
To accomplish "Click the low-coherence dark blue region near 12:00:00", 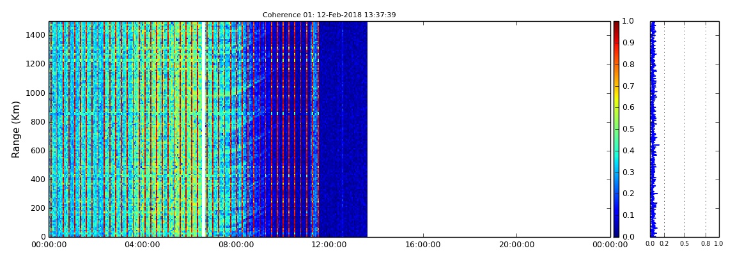I will click(x=343, y=129).
